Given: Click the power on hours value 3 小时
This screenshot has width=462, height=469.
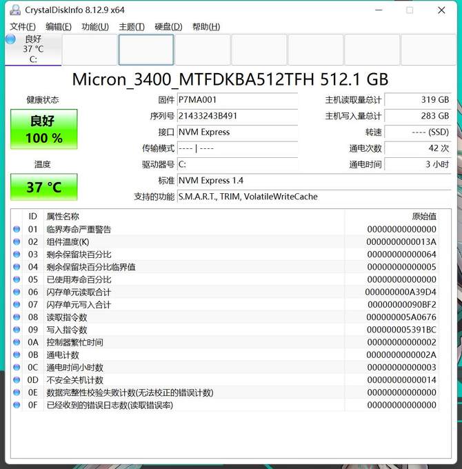Looking at the screenshot, I should pos(418,165).
